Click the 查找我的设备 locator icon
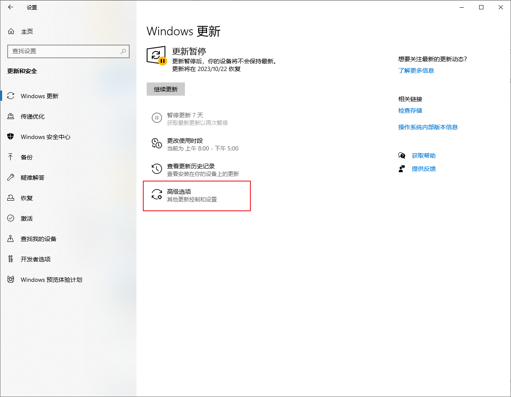Screen dimensions: 511x397 coord(11,239)
